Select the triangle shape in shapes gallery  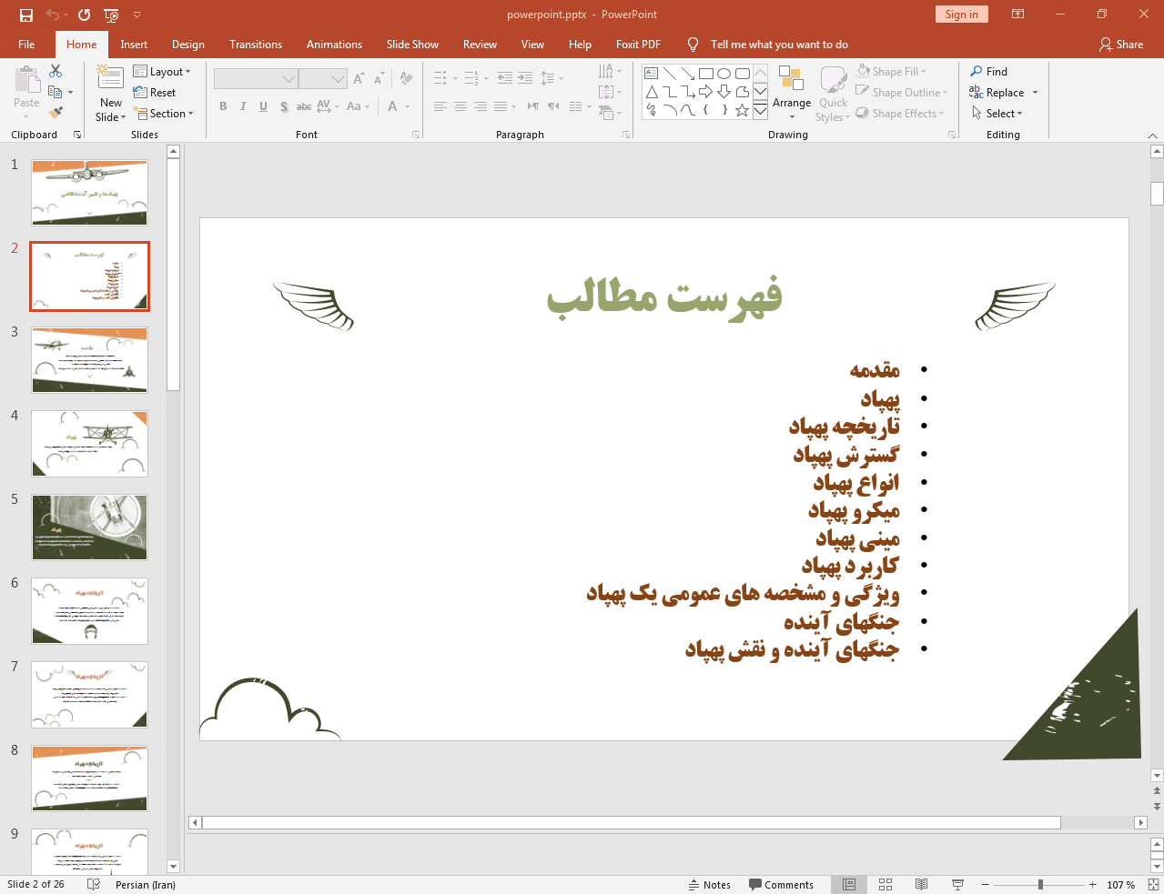tap(652, 92)
